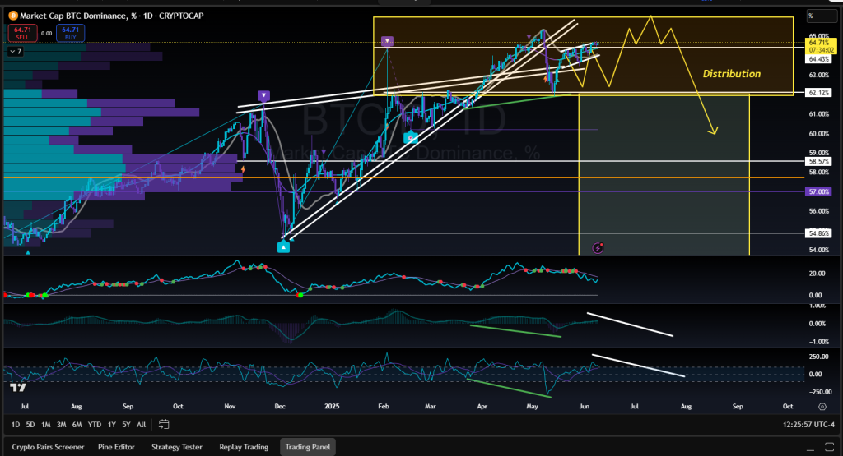Click the 250.00 indicator scale value
843x456 pixels.
point(818,357)
